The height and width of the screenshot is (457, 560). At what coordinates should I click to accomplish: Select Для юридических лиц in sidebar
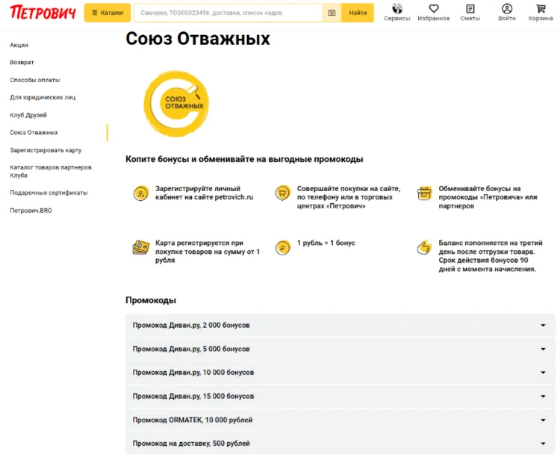click(43, 97)
